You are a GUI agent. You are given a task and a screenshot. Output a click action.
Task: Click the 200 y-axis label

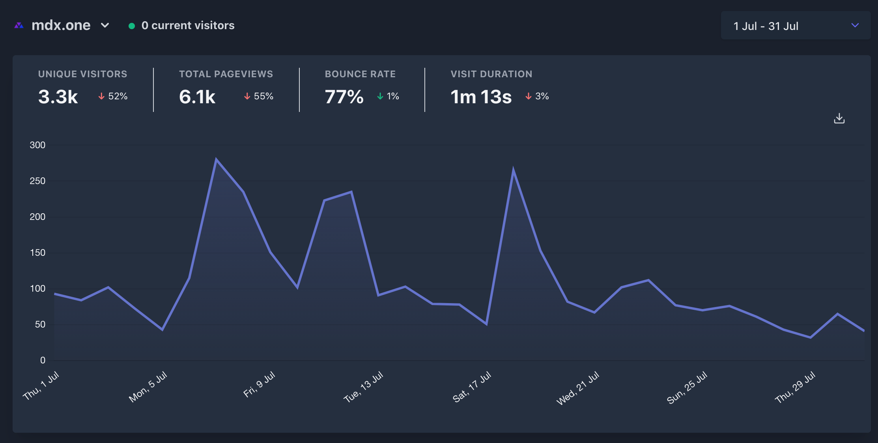coord(37,217)
